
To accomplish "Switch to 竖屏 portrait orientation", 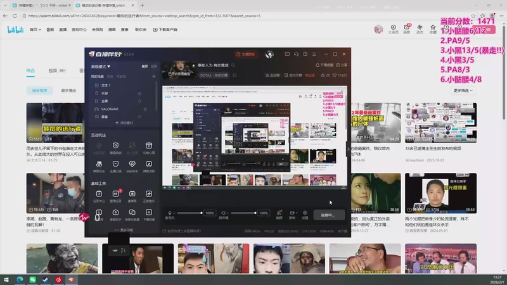I will [x=154, y=66].
